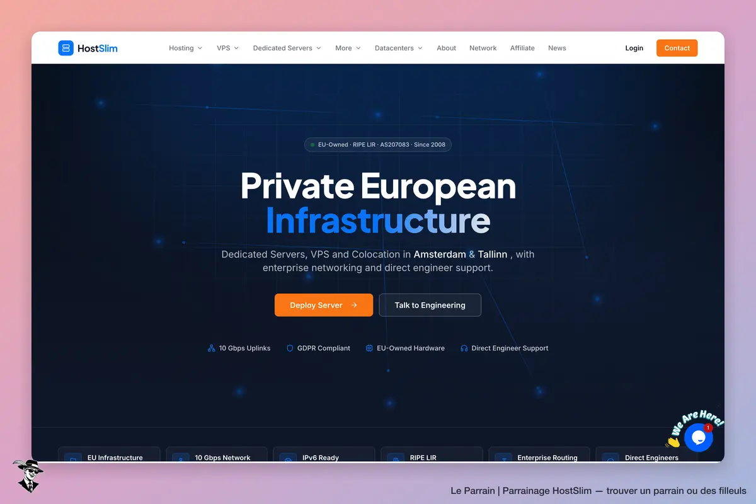
Task: Click the RIPE LIR feature card
Action: point(432,455)
